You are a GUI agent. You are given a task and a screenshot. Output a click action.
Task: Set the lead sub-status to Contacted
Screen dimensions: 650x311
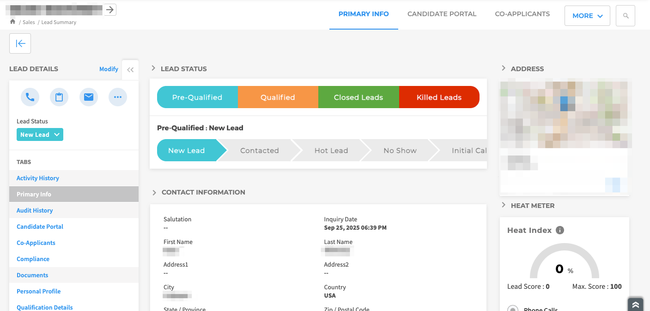point(260,151)
